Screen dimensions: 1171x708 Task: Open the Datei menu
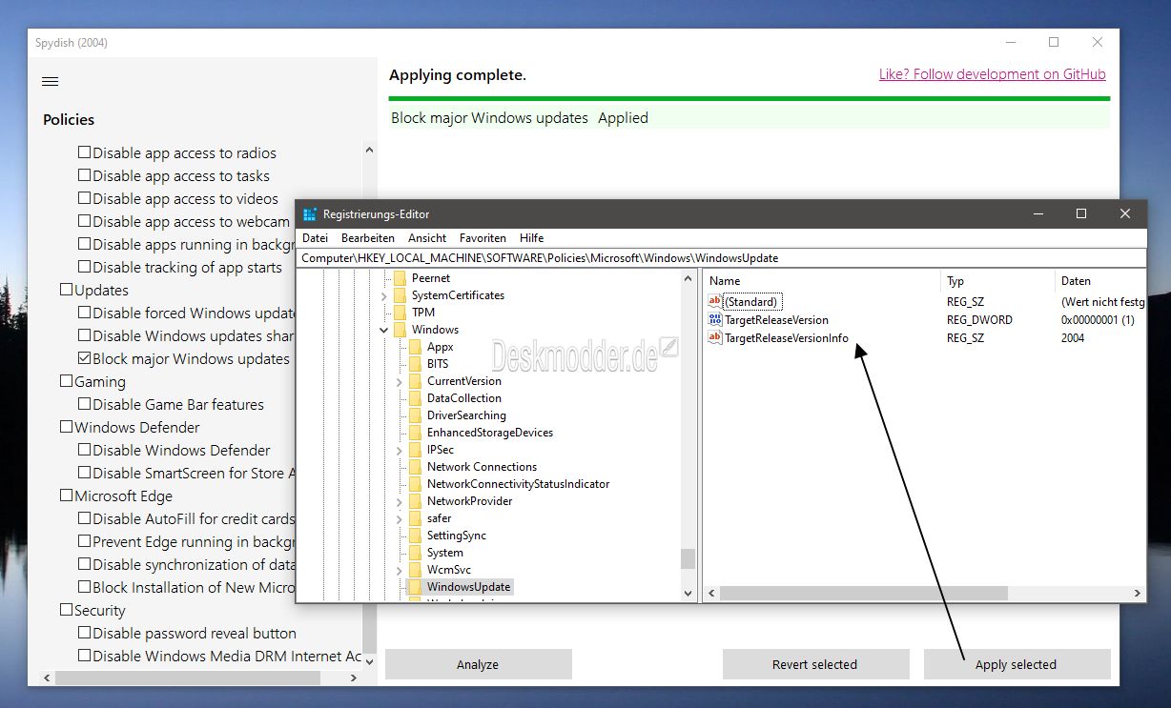[315, 238]
